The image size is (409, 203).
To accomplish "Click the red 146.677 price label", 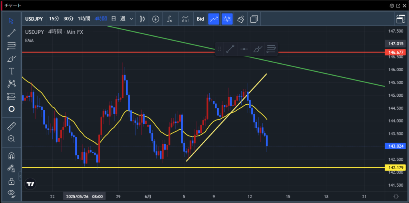I will pos(395,52).
